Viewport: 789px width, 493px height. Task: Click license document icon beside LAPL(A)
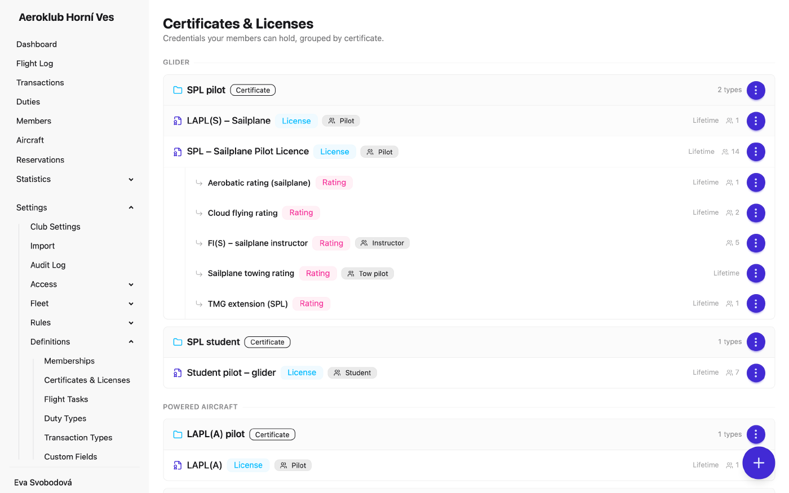tap(178, 465)
